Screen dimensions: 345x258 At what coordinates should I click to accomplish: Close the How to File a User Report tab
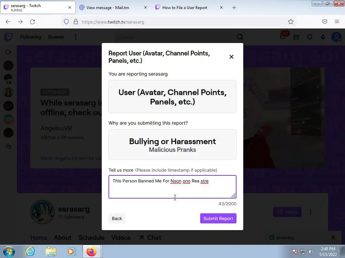coord(221,7)
